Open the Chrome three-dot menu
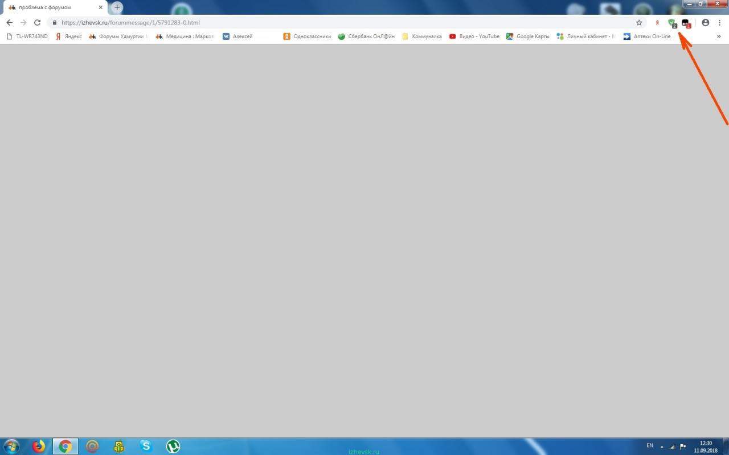 point(720,23)
